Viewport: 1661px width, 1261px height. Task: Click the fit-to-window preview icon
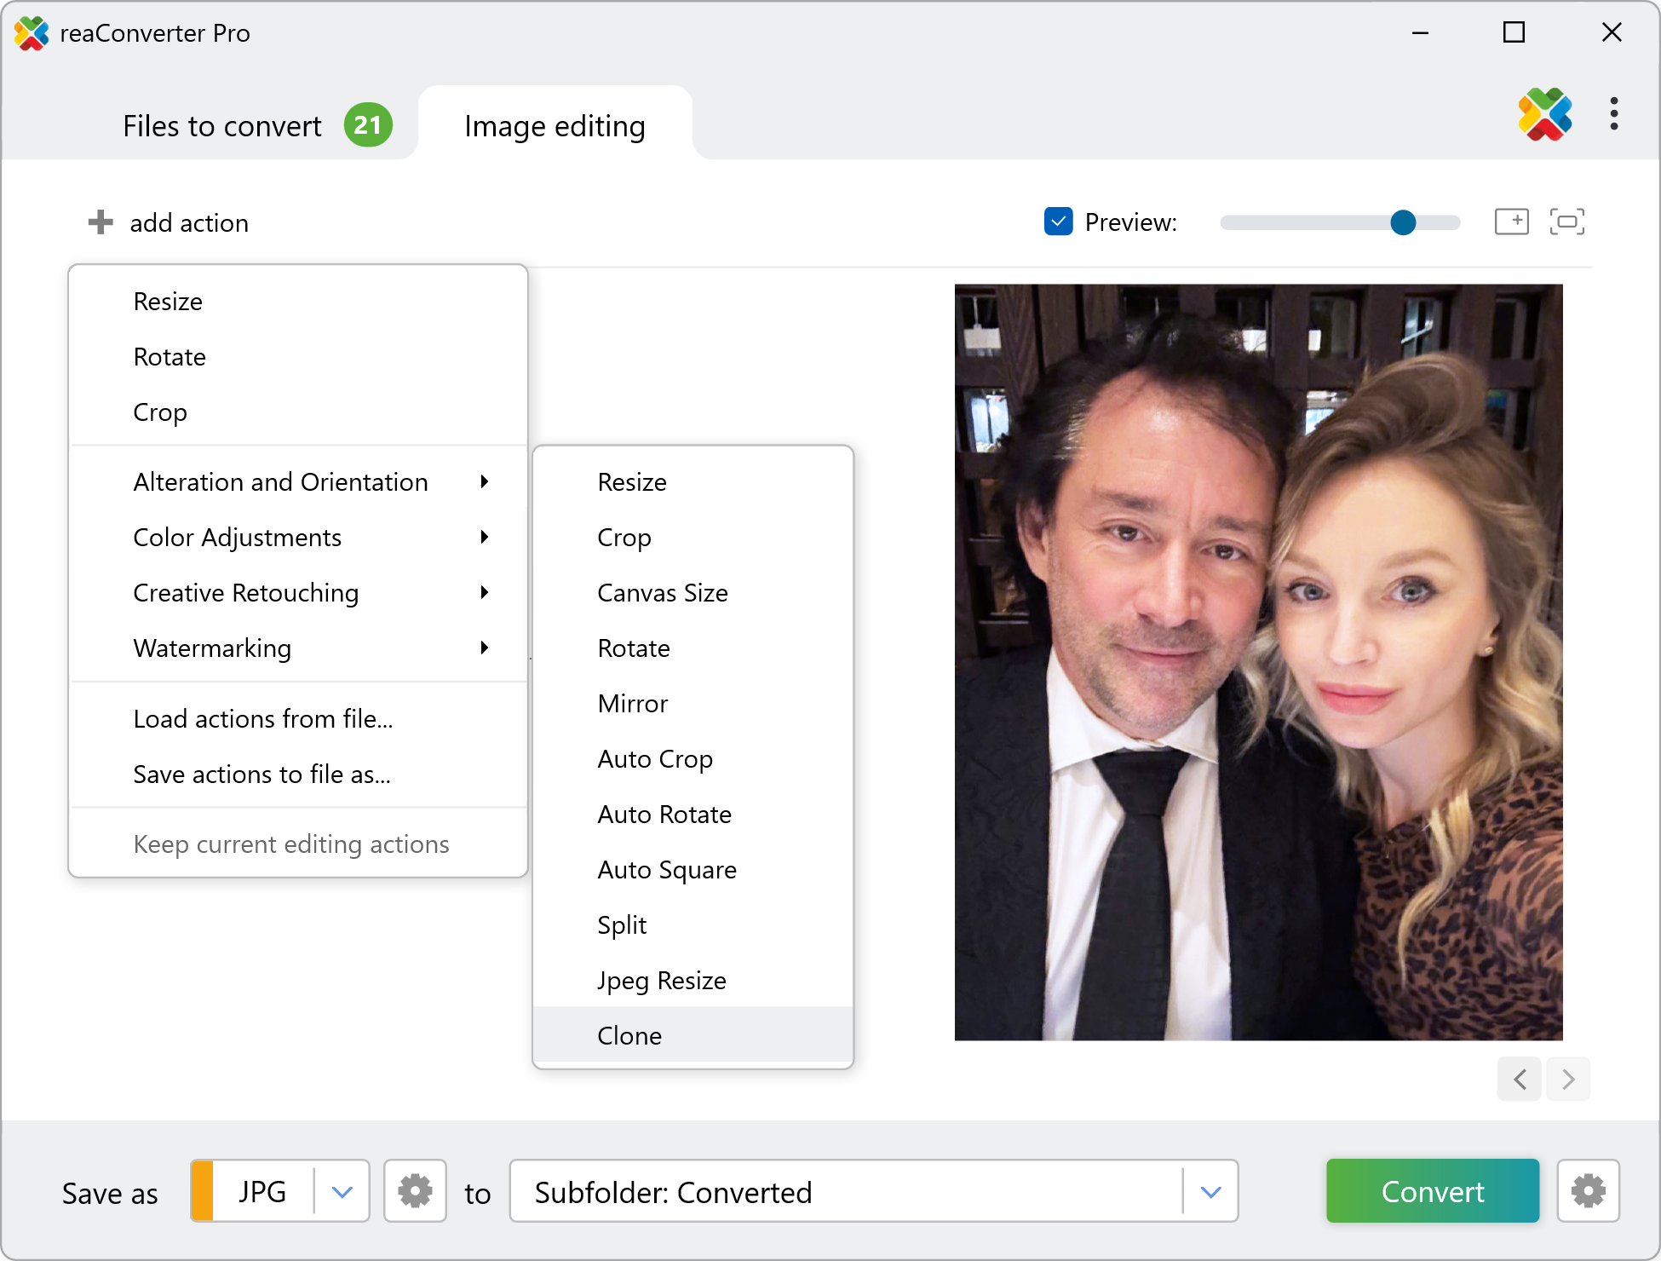(1566, 222)
